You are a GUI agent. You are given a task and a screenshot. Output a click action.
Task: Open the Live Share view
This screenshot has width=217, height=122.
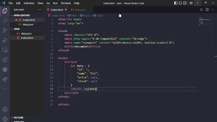coord(5,79)
